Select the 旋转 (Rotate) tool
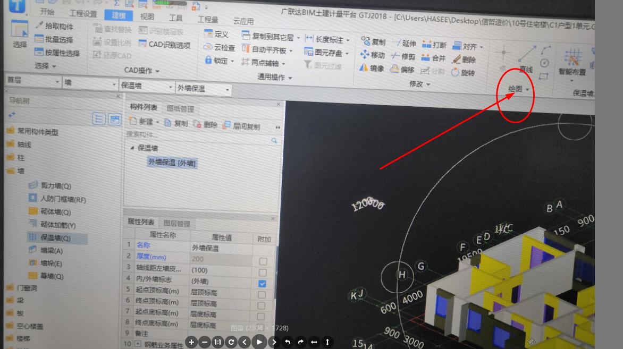The image size is (623, 349). click(463, 73)
